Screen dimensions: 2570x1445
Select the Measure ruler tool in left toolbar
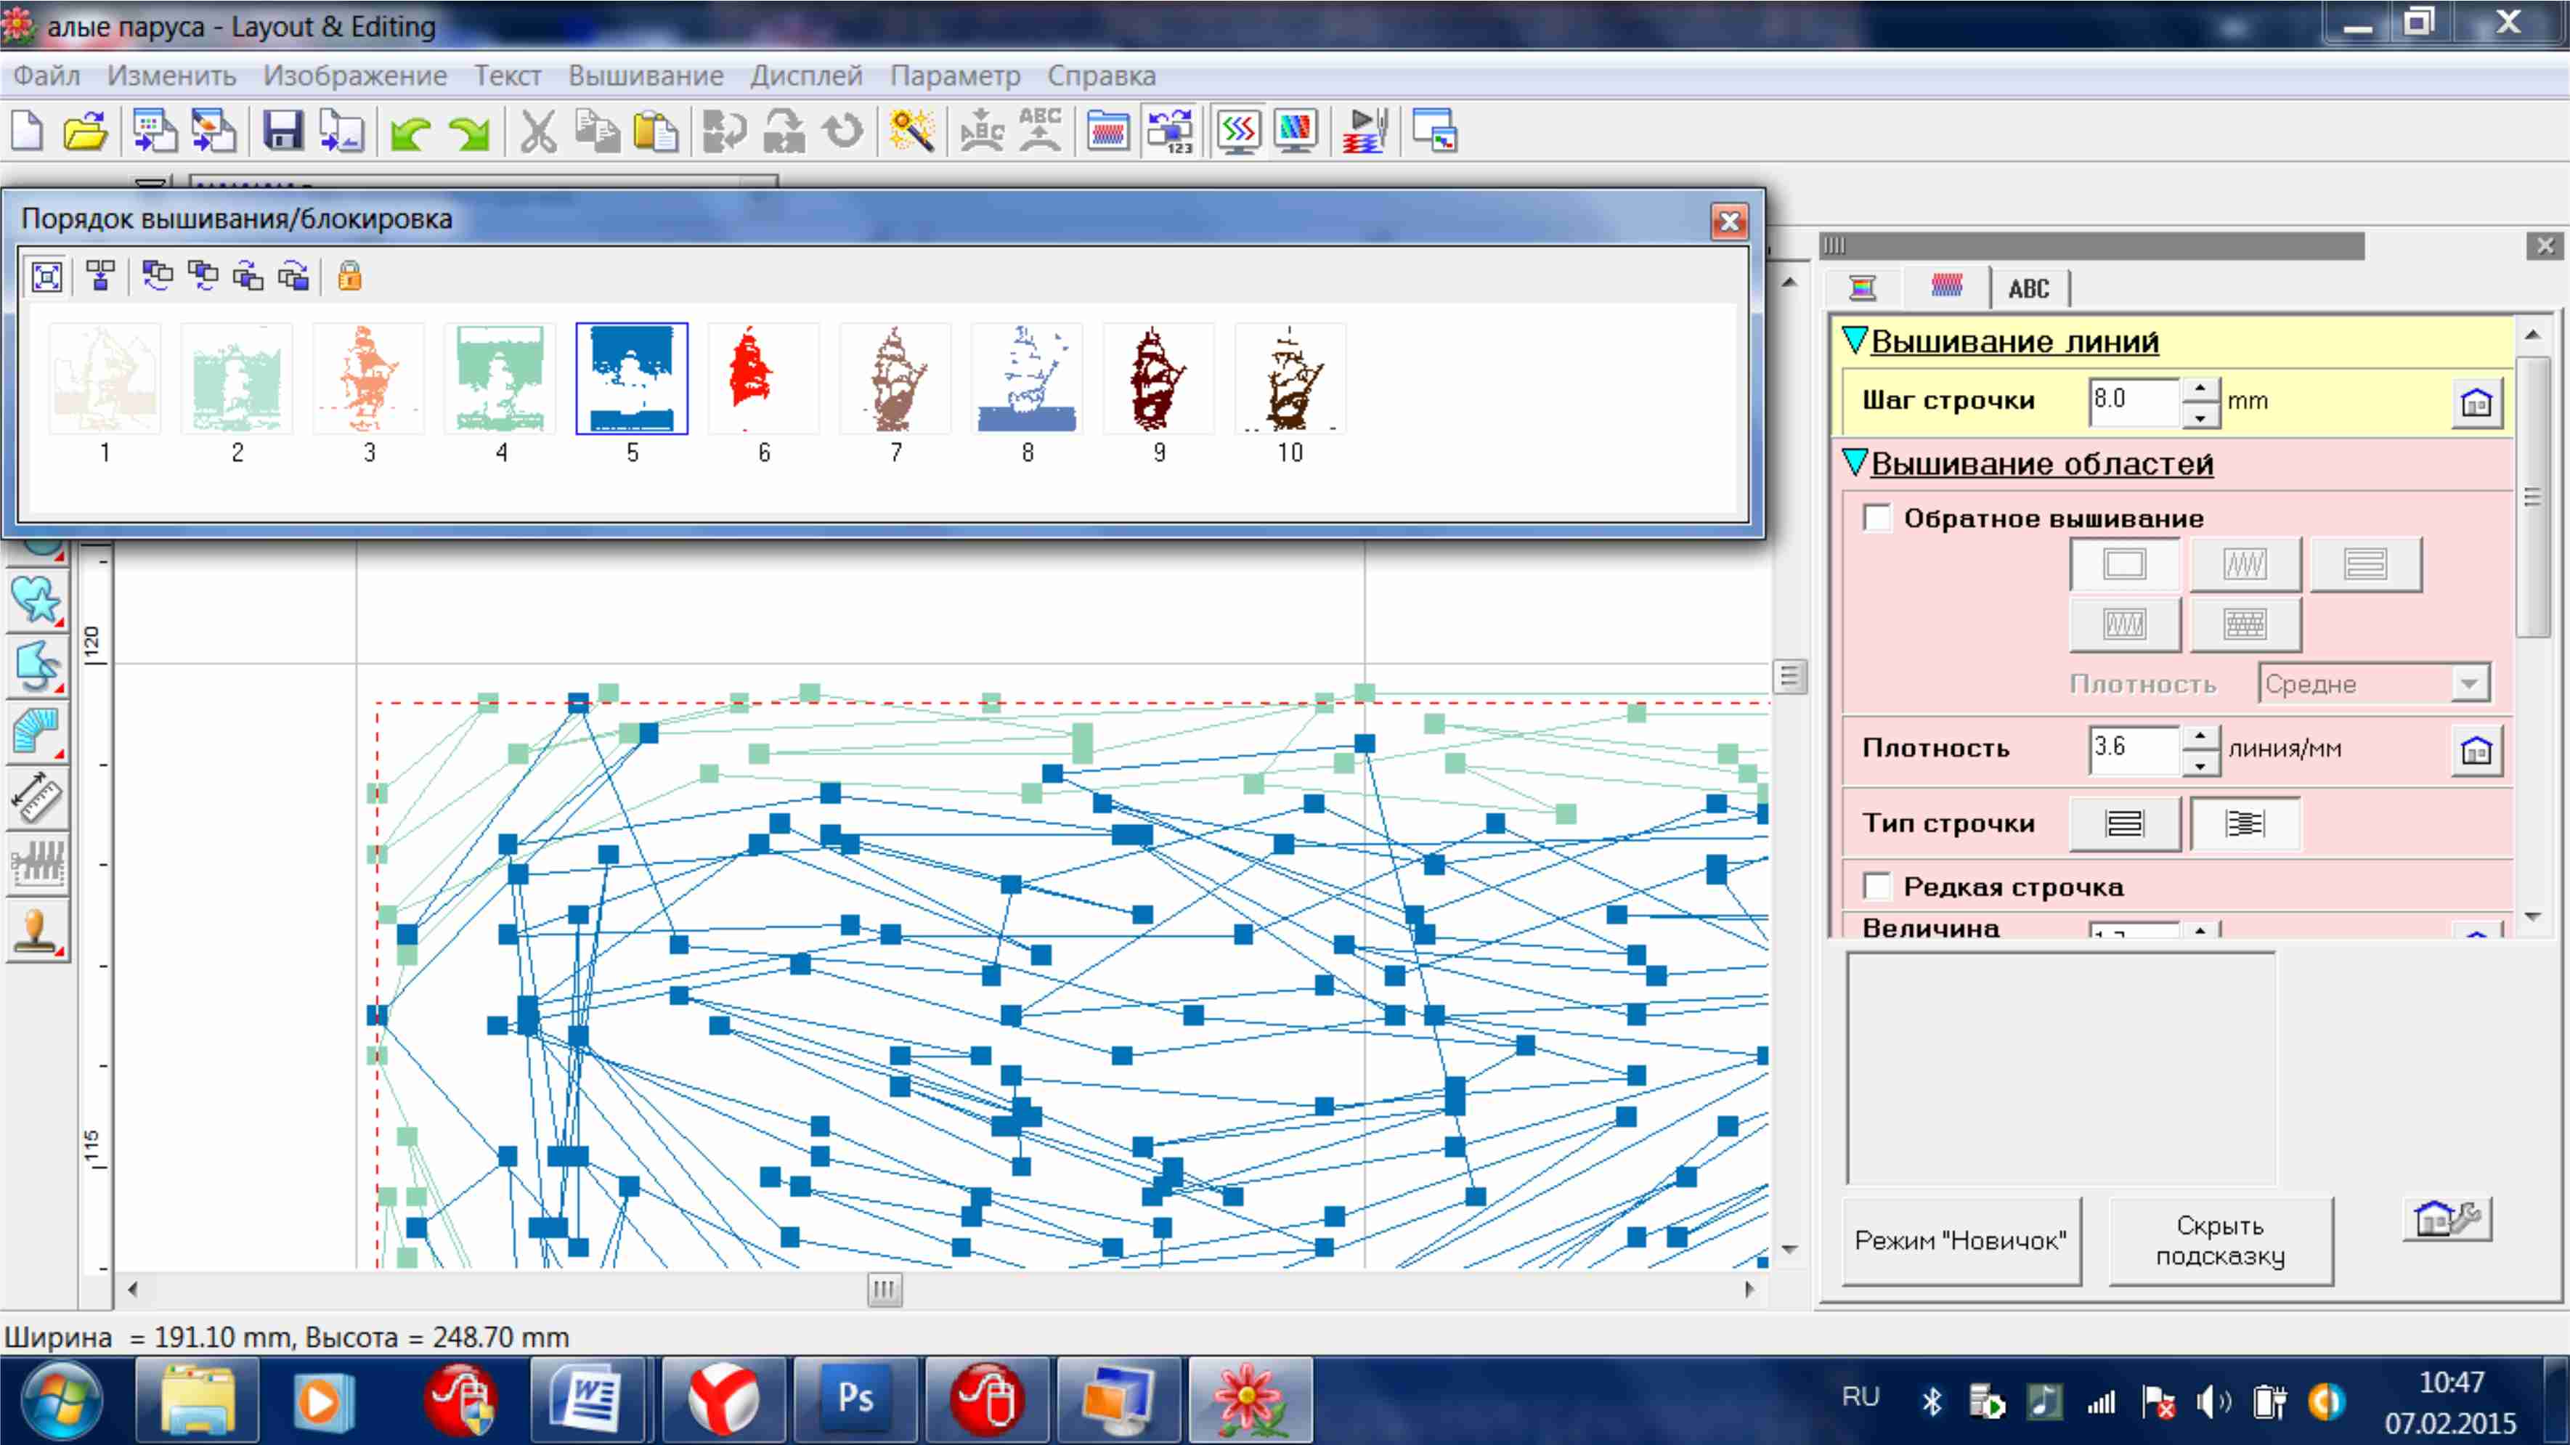pyautogui.click(x=38, y=797)
